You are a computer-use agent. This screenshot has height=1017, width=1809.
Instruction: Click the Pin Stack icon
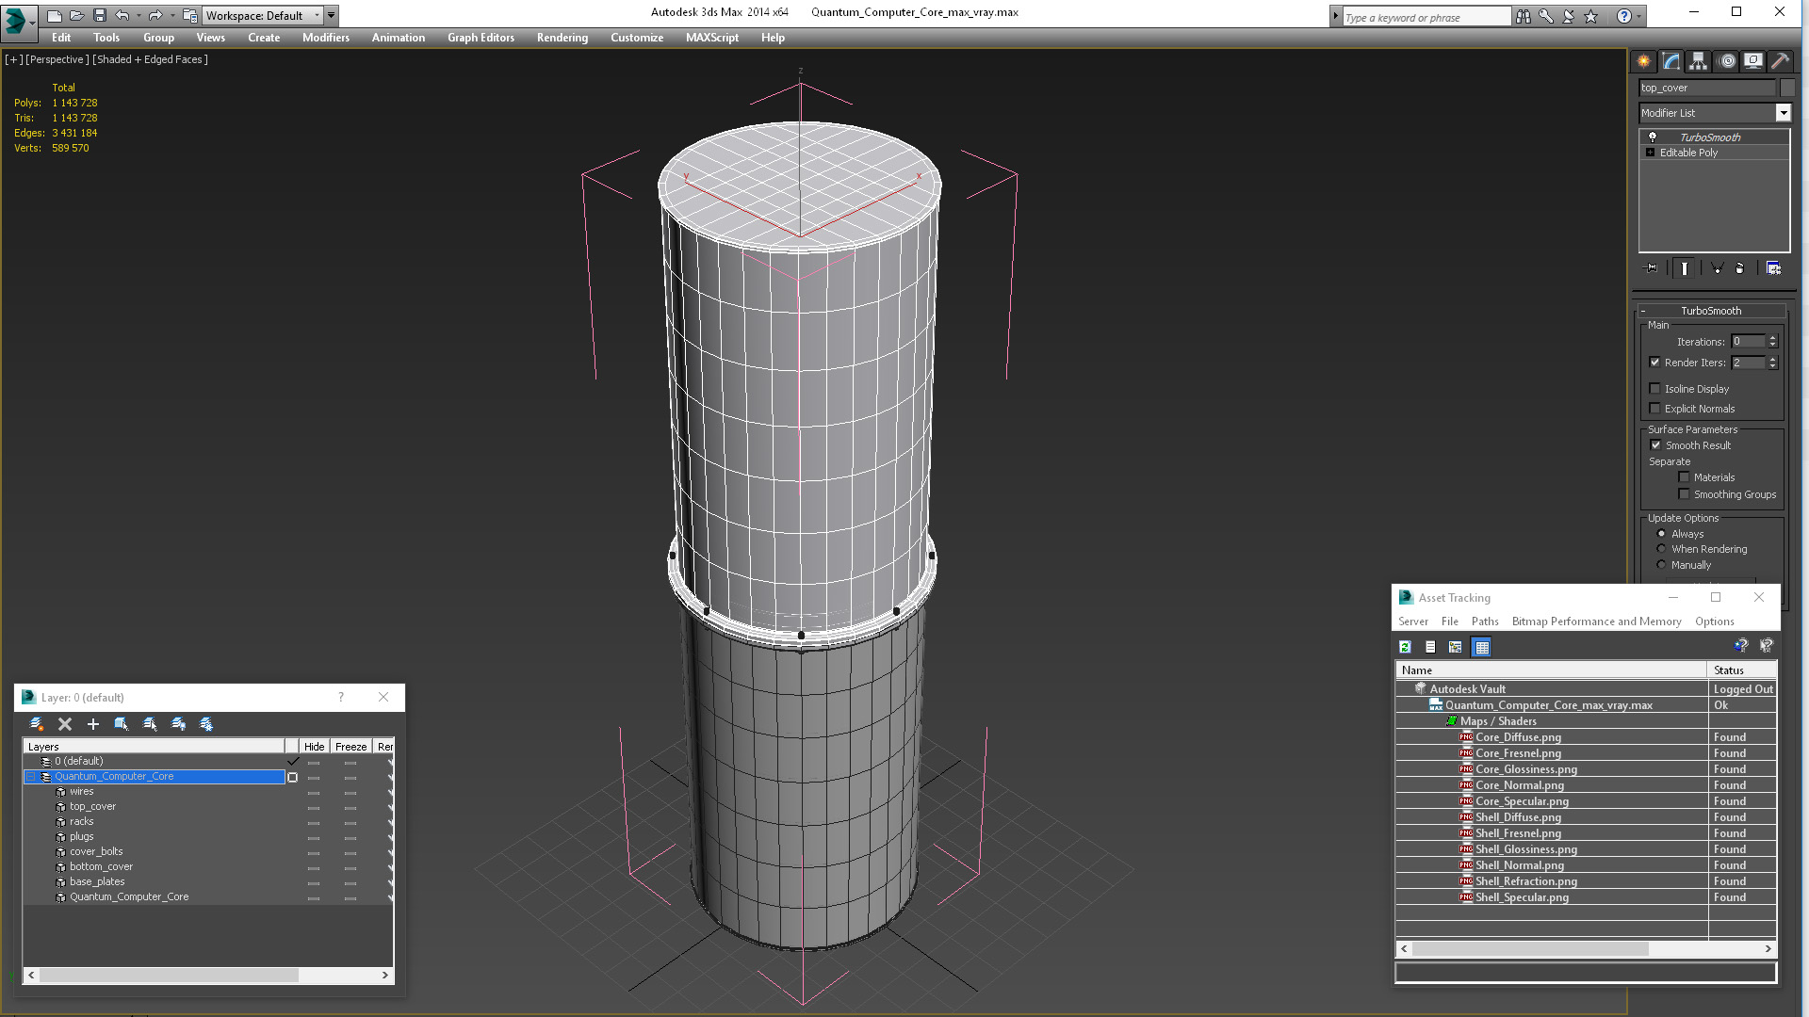(1651, 268)
